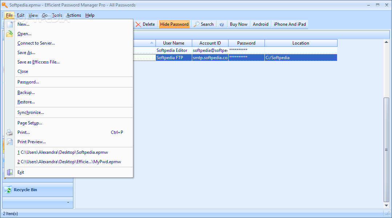Click the New document icon in File menu
This screenshot has height=218, width=392.
[10, 24]
